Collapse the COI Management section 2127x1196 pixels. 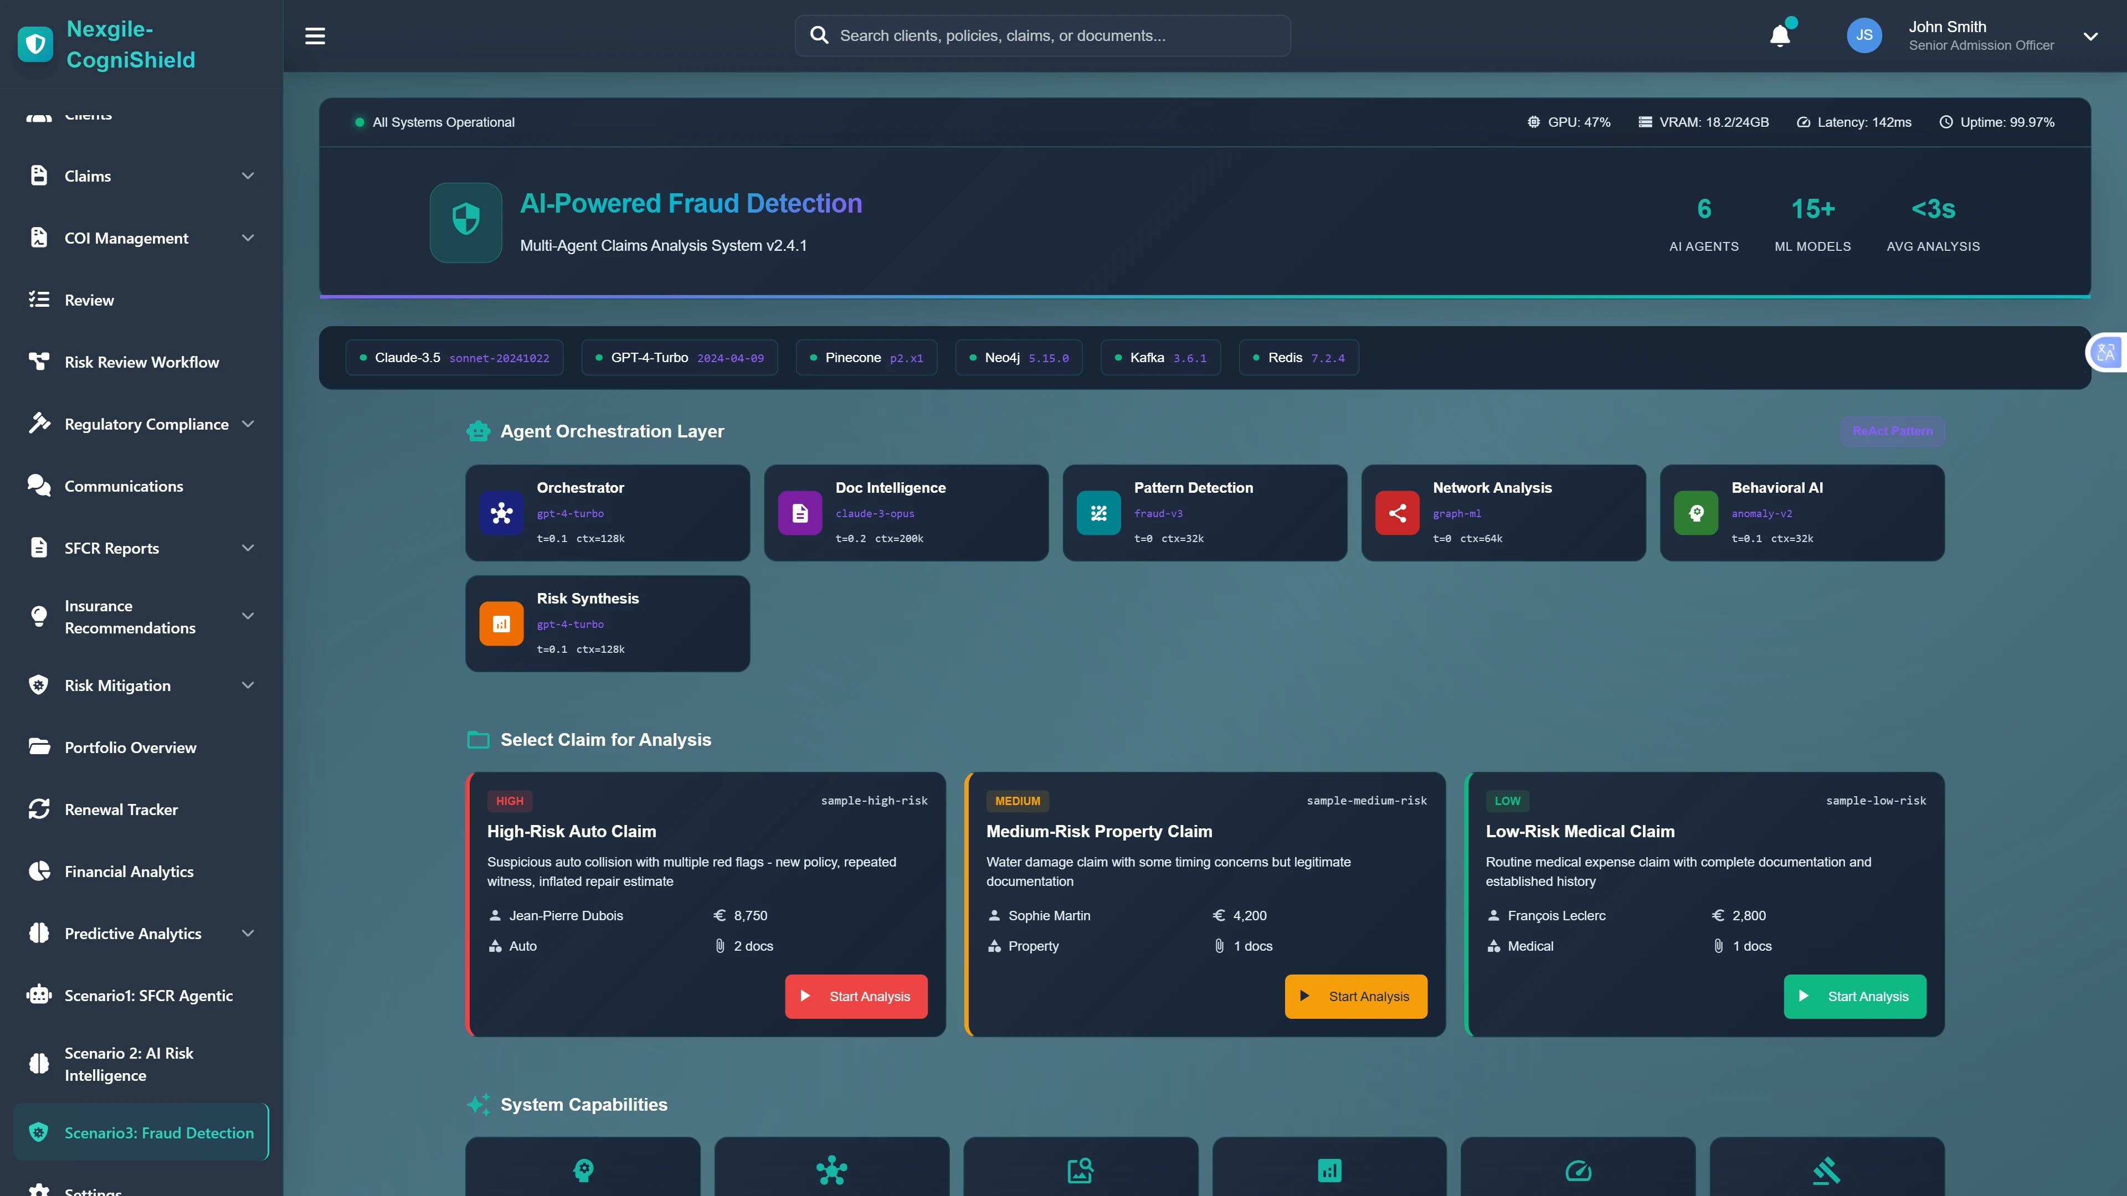tap(248, 238)
